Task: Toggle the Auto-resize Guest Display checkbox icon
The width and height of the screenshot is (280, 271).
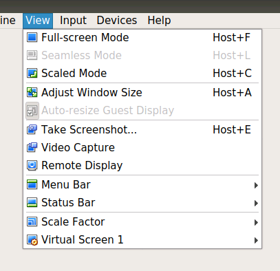Action: click(32, 111)
